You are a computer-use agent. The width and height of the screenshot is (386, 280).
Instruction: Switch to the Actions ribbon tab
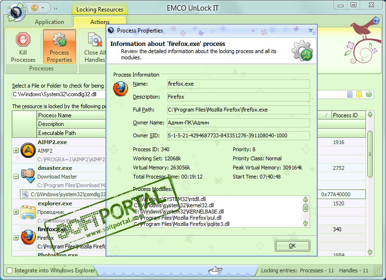click(100, 22)
